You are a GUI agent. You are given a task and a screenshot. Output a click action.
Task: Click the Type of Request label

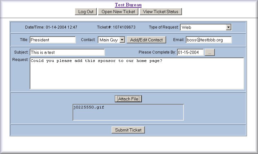(164, 27)
